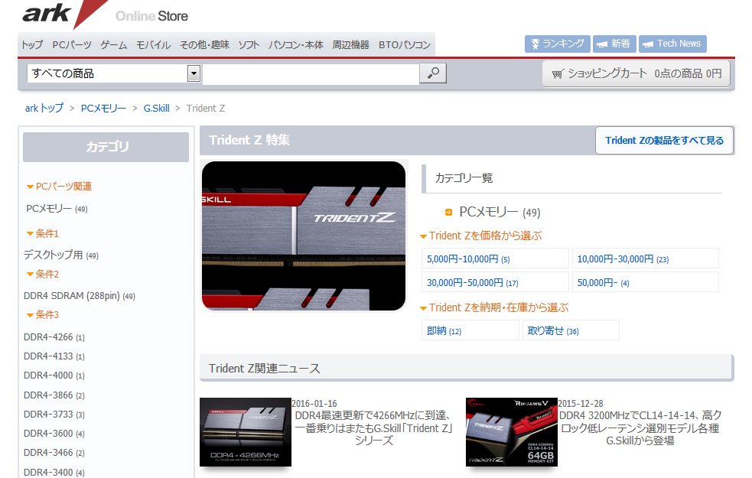752x478 pixels.
Task: Open the トップ menu item
Action: (x=32, y=44)
